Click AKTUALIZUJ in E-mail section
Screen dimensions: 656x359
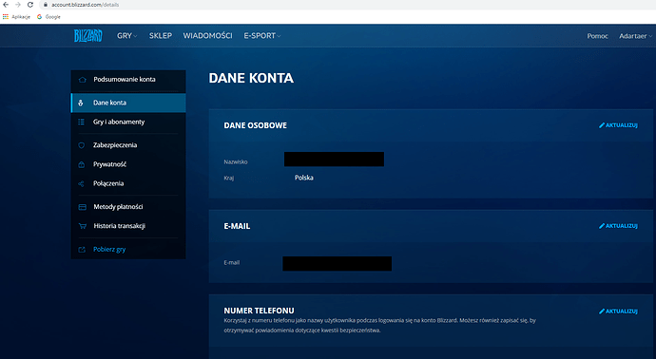[618, 226]
